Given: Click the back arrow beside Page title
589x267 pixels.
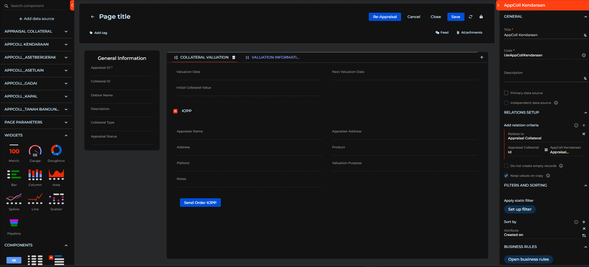Looking at the screenshot, I should point(93,17).
